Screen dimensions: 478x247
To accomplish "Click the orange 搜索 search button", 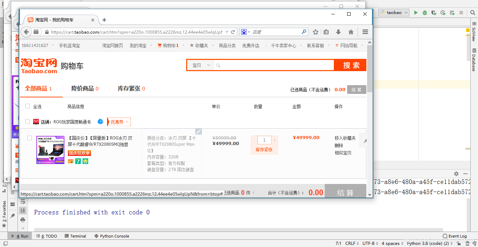I will [351, 66].
